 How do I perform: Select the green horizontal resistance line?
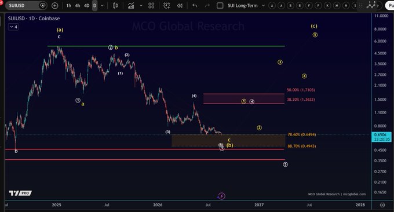click(166, 46)
